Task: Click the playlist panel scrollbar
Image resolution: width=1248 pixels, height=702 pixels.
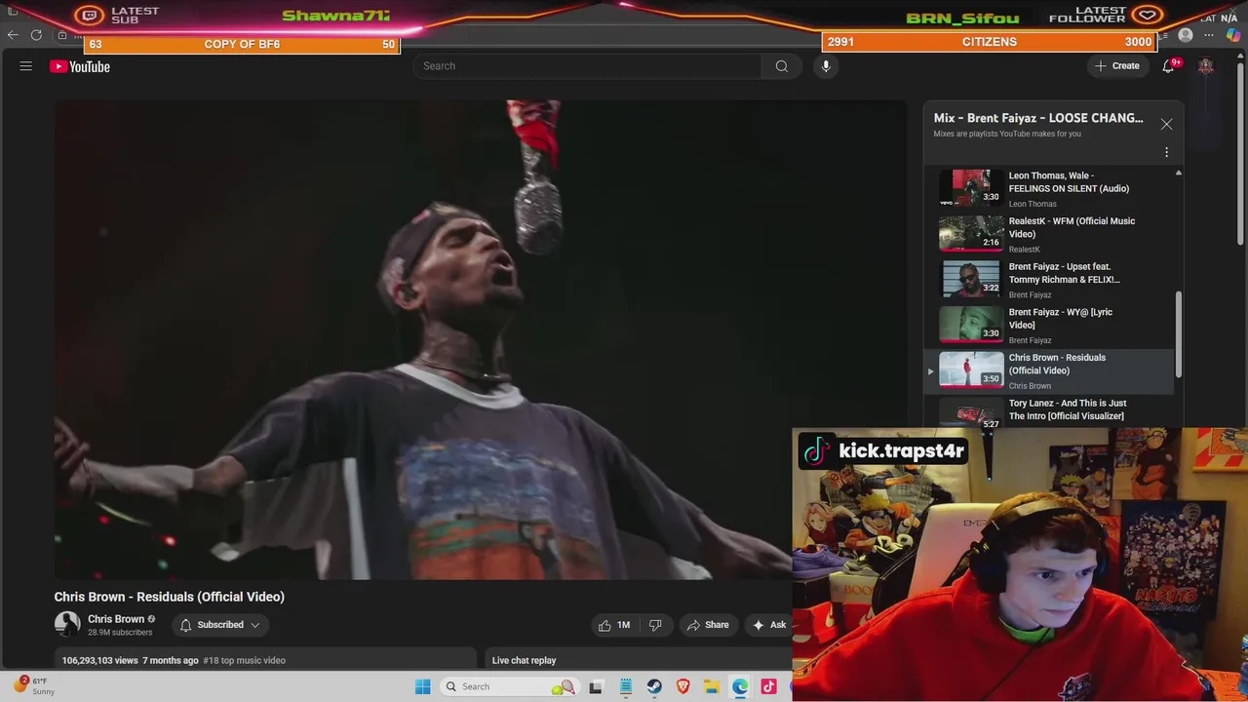Action: (x=1179, y=334)
